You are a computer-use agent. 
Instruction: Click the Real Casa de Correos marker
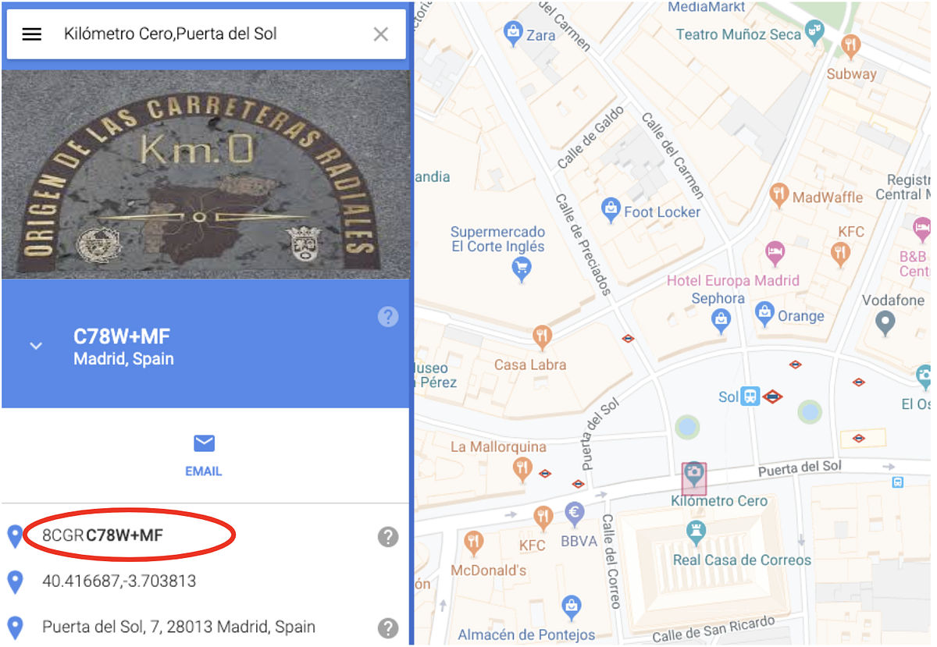pos(696,533)
